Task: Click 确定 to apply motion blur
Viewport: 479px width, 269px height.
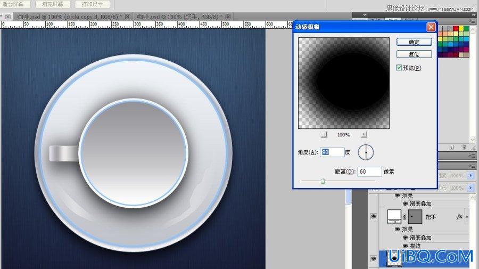Action: click(414, 42)
